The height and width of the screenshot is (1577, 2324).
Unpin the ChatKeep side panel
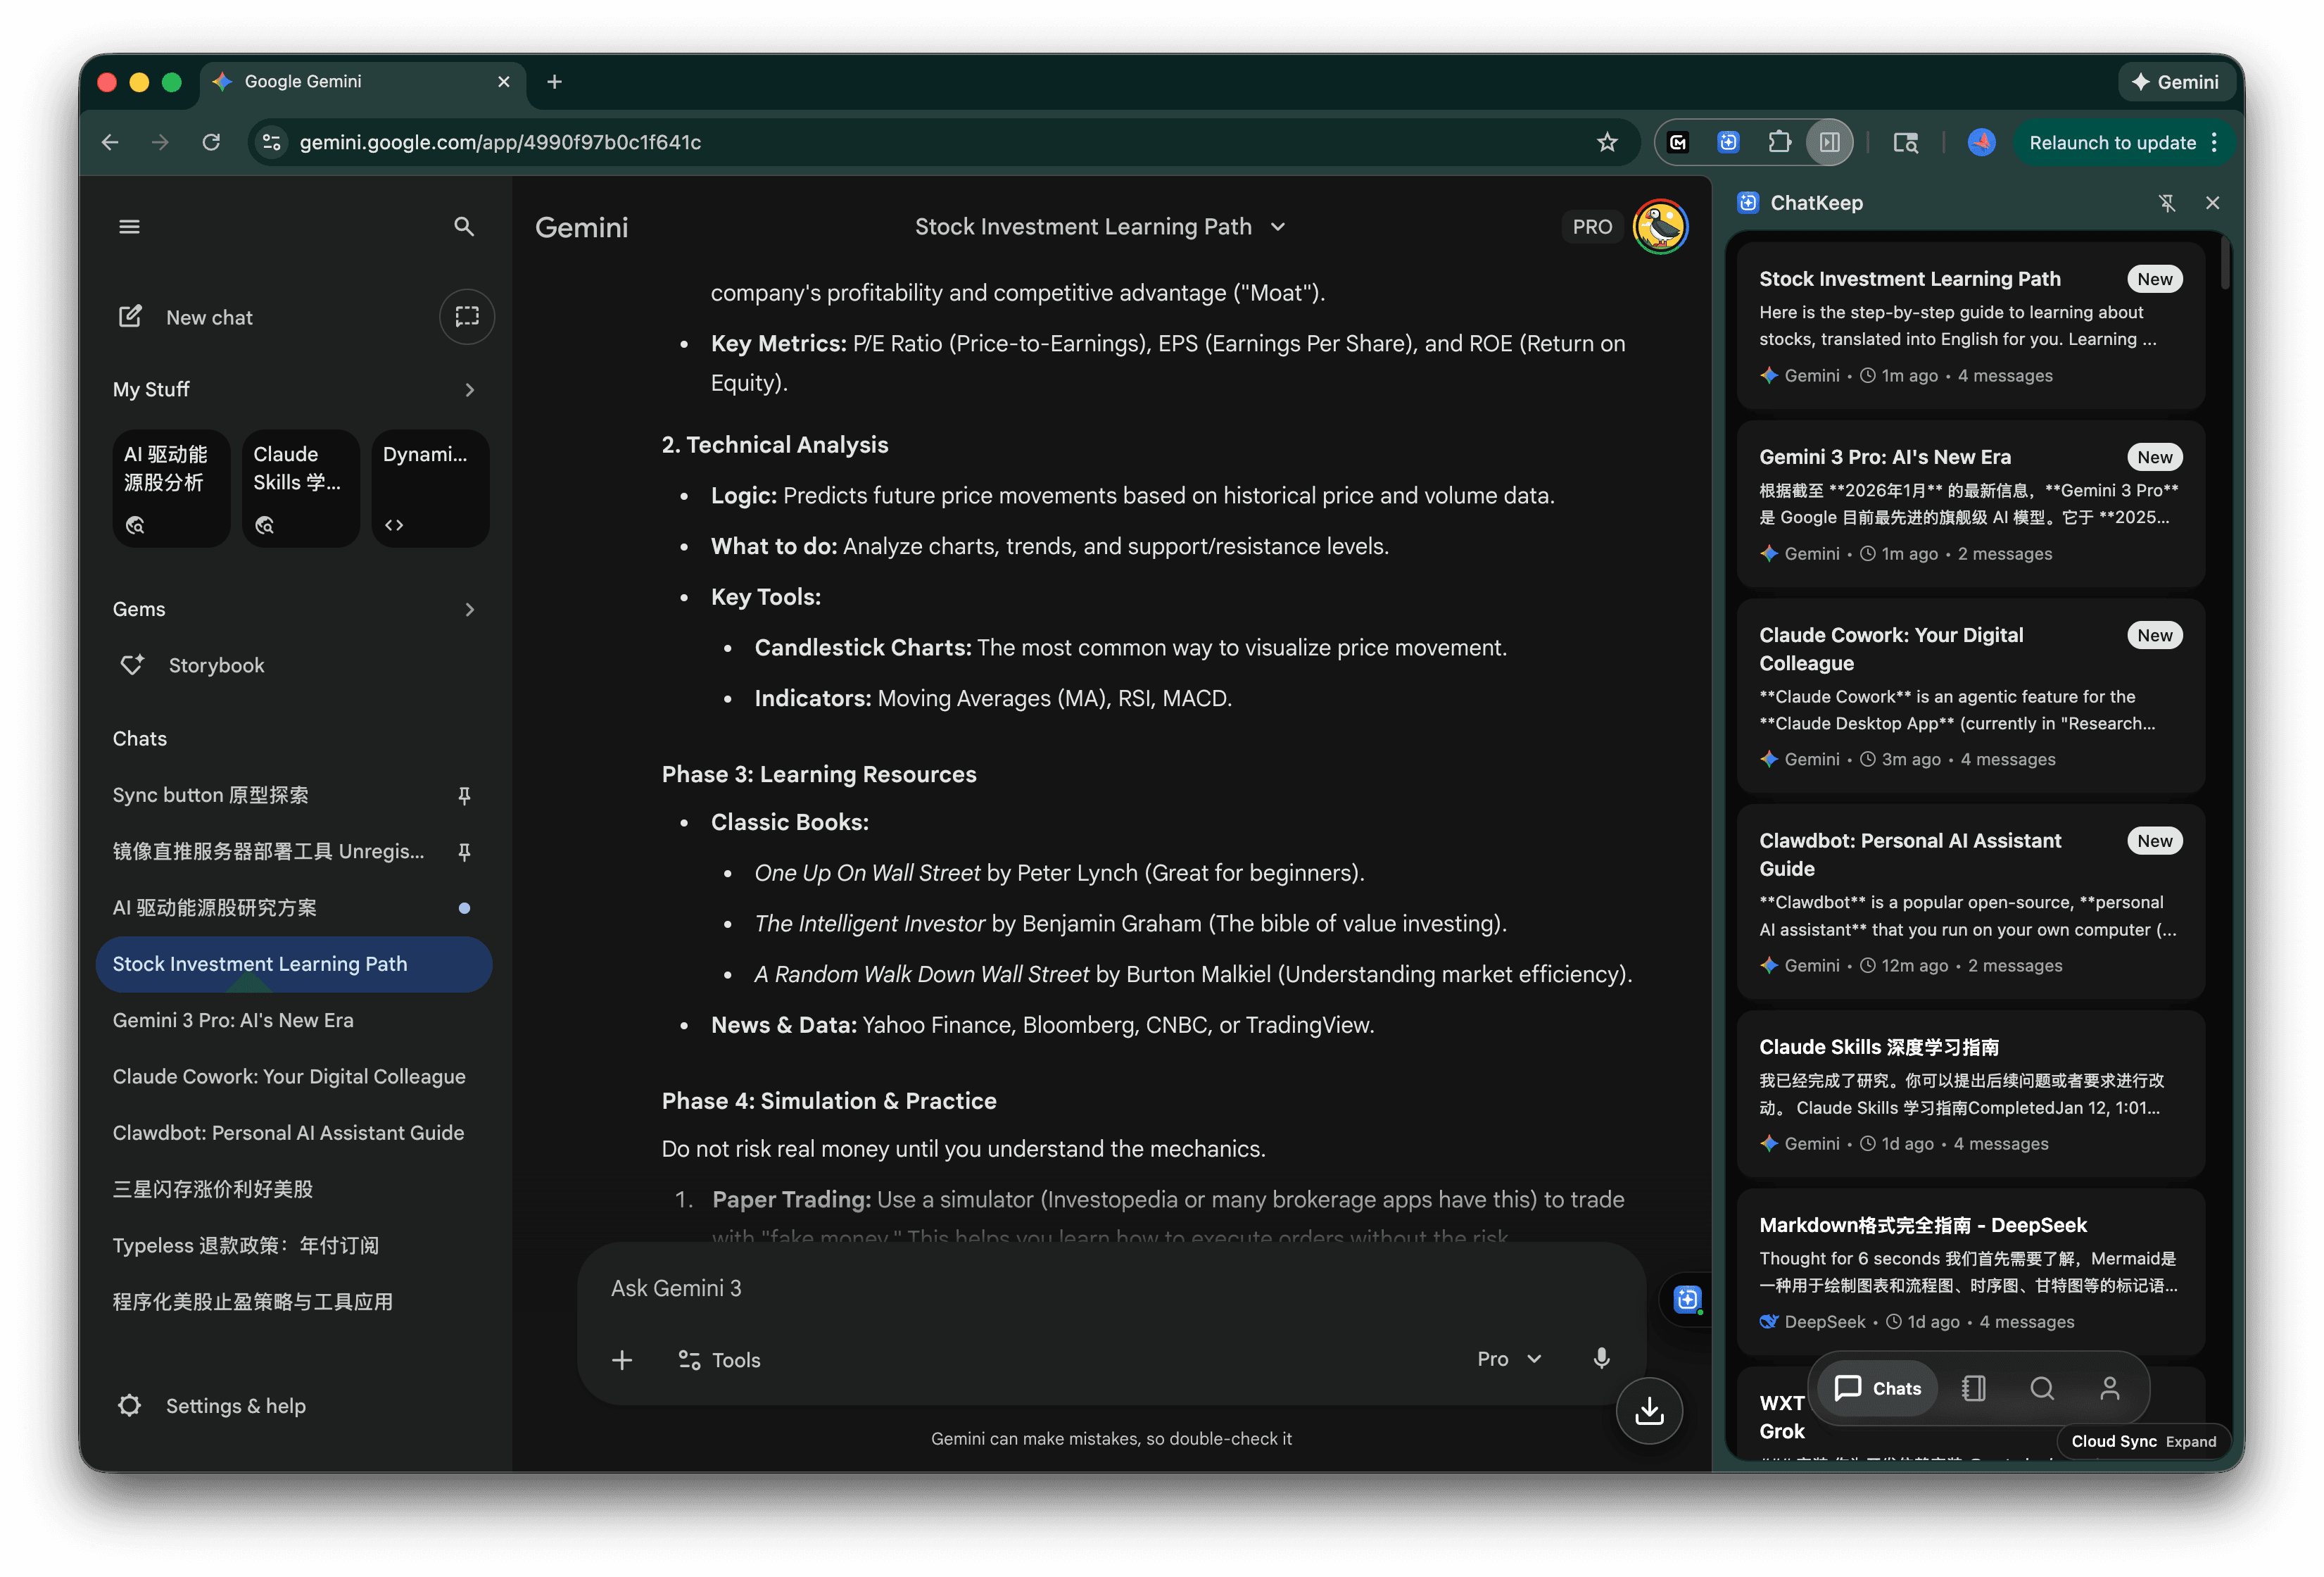point(2168,203)
